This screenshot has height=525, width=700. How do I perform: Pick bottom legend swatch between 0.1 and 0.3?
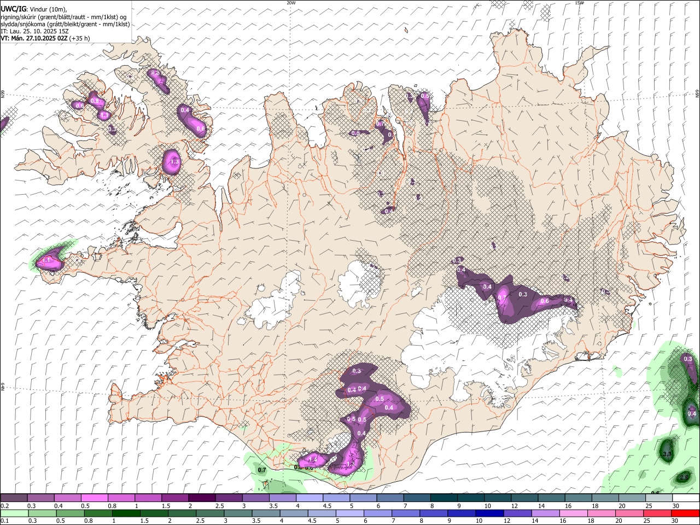(14, 514)
